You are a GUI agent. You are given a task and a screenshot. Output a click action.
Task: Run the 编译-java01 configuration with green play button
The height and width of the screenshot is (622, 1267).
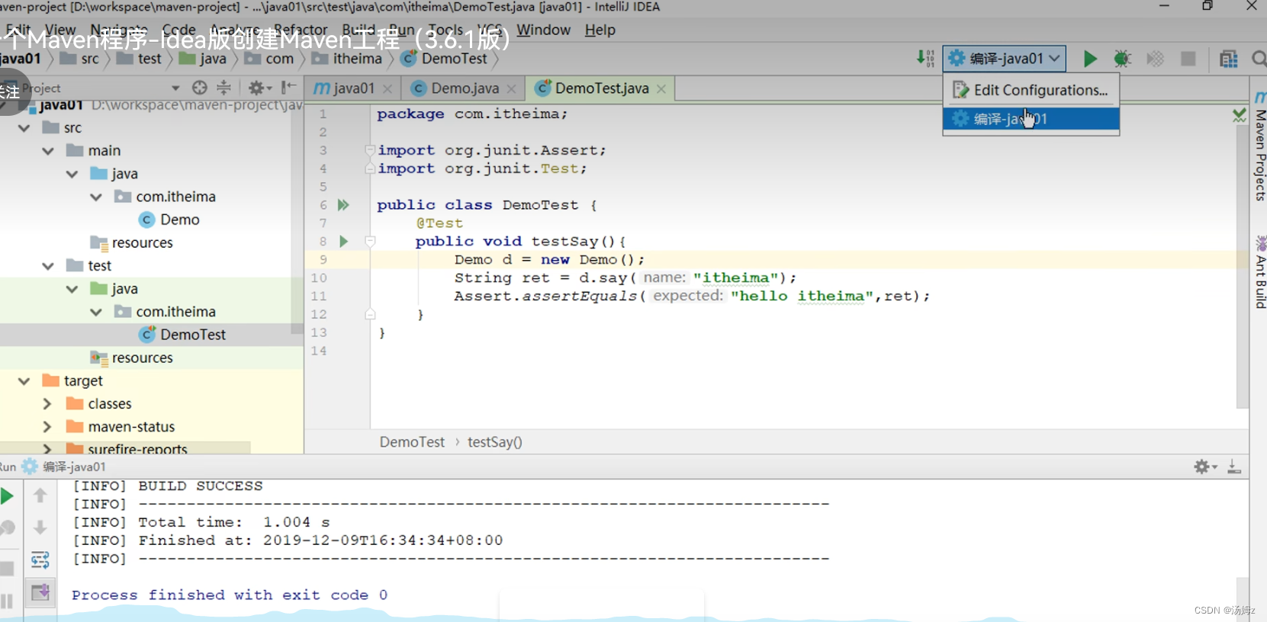pos(1090,59)
